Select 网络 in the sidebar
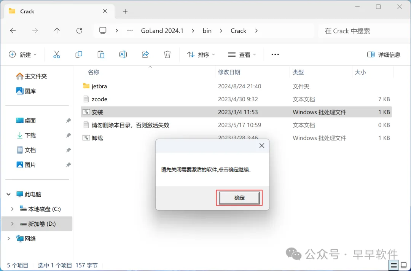Viewport: 411px width, 271px height. click(x=26, y=239)
